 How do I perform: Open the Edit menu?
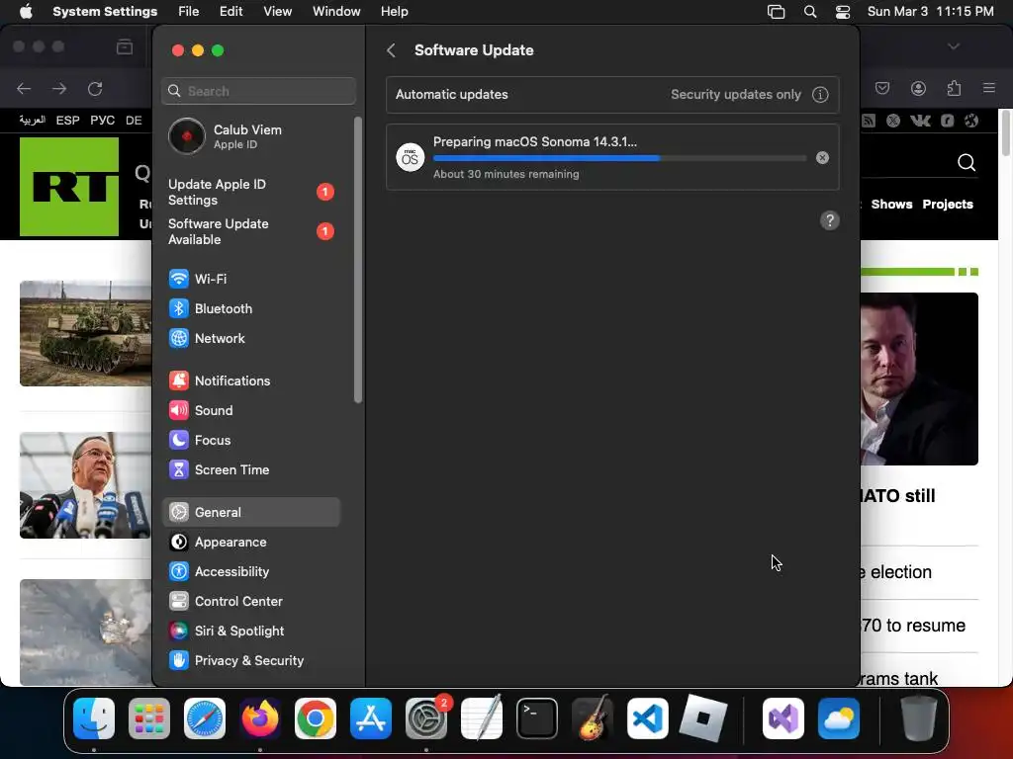(230, 12)
